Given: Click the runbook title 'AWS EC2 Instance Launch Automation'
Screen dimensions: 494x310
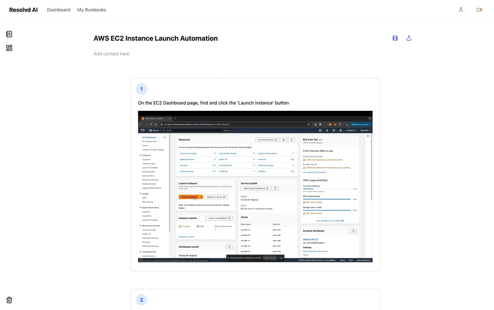Looking at the screenshot, I should 156,39.
